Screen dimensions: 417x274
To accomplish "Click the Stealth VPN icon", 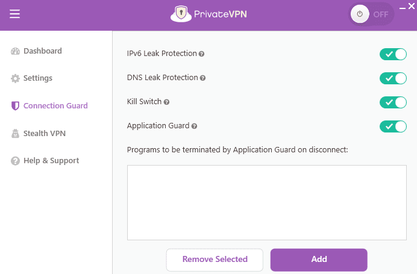I will coord(16,134).
